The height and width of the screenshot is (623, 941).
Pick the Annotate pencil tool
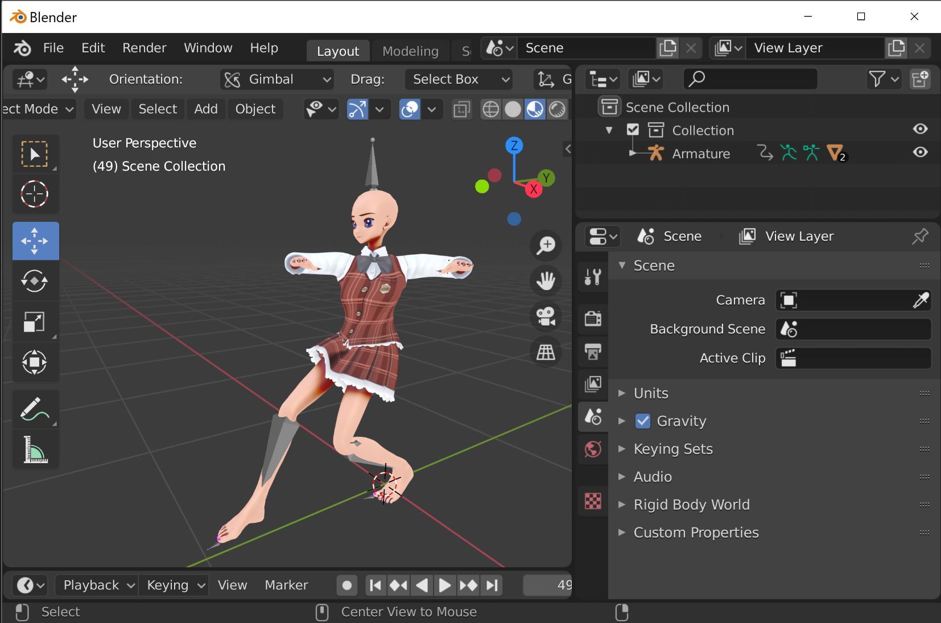pos(35,410)
